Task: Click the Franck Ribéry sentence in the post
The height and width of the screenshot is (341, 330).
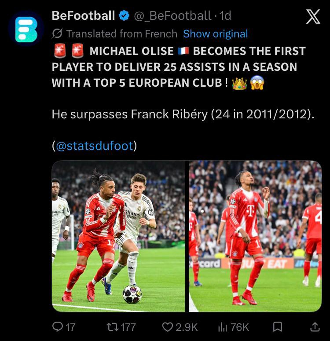Action: 183,114
